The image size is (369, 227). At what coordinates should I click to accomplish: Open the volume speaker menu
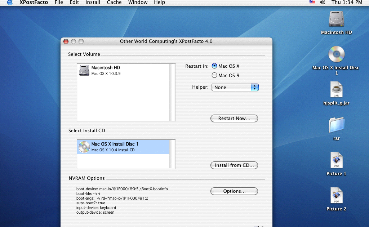[x=323, y=3]
